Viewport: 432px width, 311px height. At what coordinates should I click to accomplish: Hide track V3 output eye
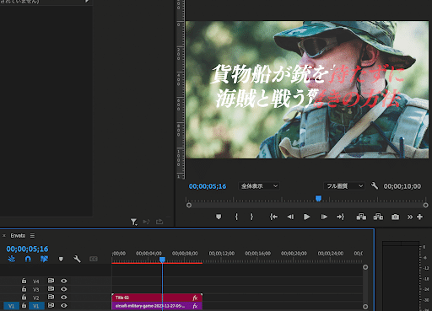[64, 289]
